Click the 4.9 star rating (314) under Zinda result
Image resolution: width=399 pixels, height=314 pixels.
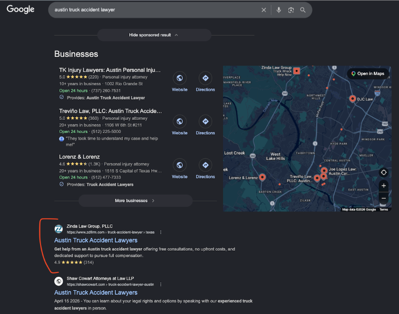click(74, 262)
